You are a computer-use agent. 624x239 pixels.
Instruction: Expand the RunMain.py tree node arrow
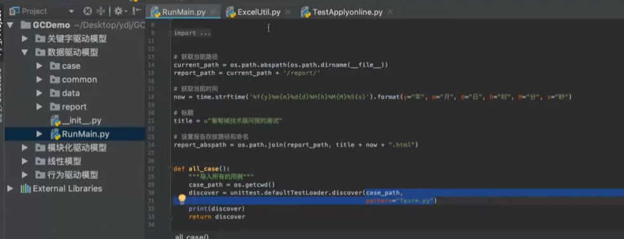[39, 134]
